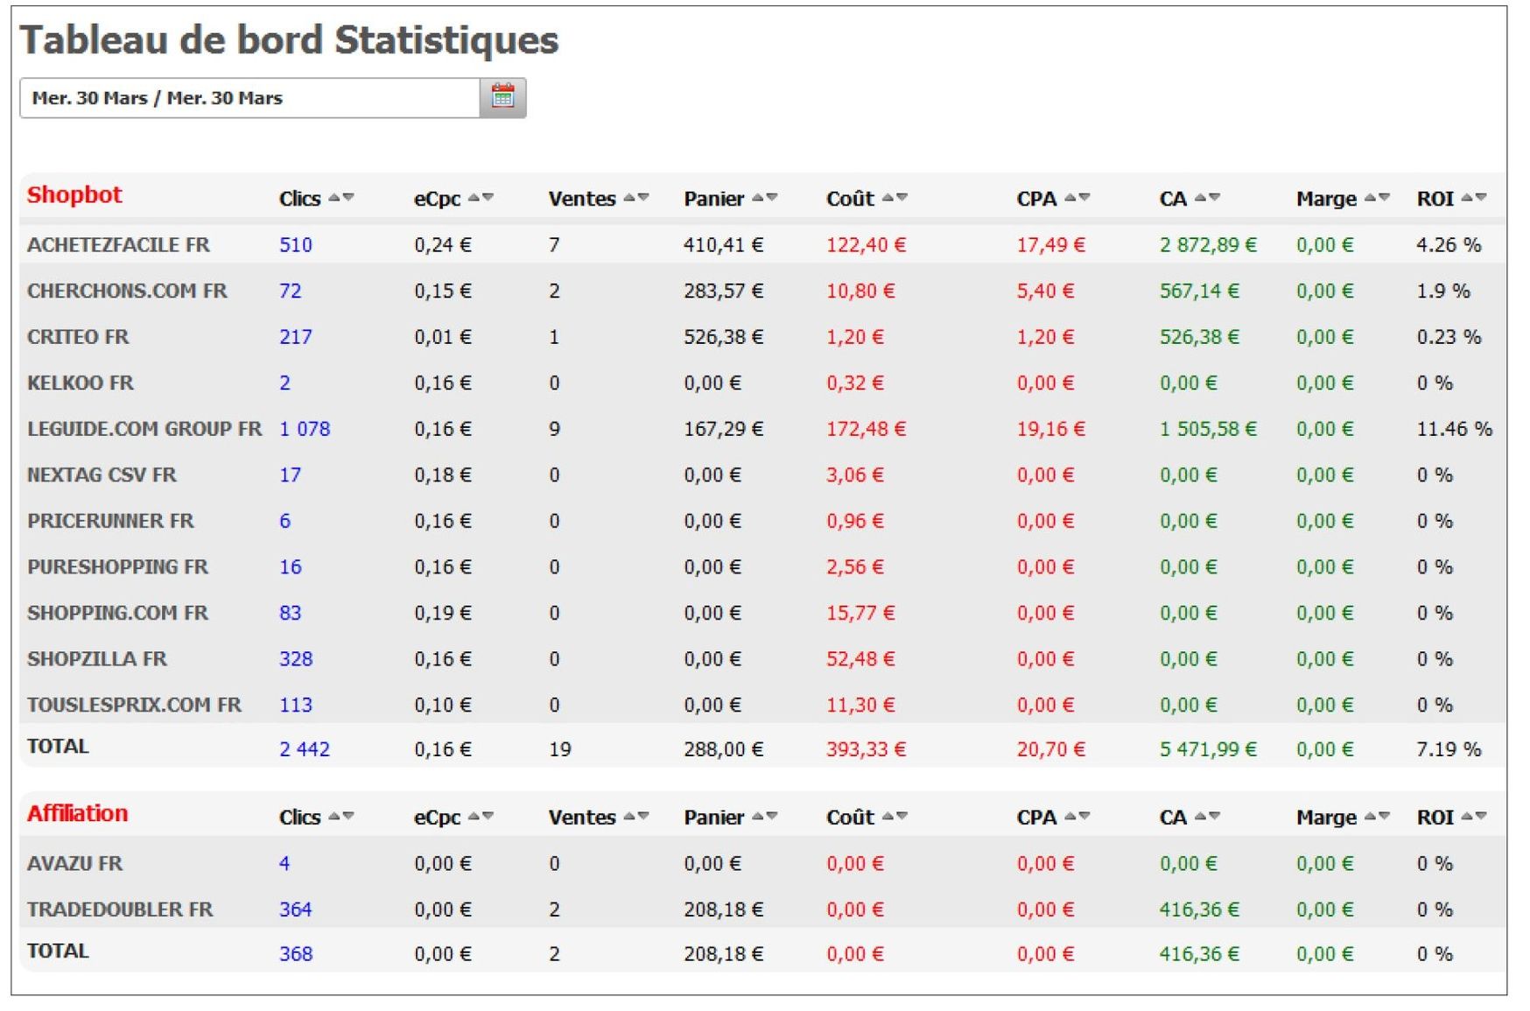Sort Shopbot table by Coût arrows
This screenshot has height=1011, width=1530.
pyautogui.click(x=895, y=199)
